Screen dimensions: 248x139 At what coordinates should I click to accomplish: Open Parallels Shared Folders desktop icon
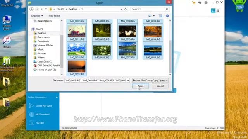coord(7,23)
